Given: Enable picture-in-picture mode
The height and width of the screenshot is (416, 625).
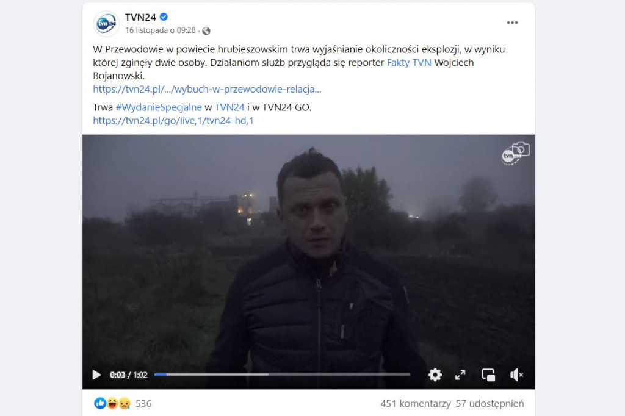Looking at the screenshot, I should coord(488,375).
